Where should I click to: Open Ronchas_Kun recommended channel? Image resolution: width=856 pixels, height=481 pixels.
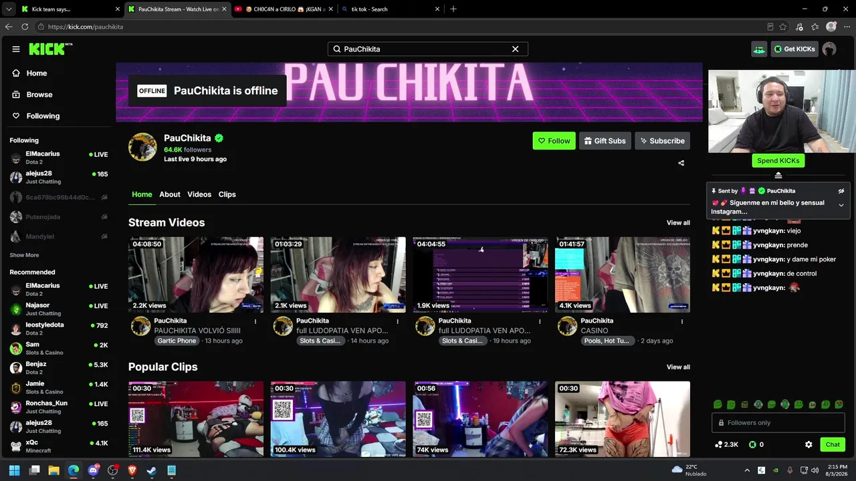pos(59,408)
